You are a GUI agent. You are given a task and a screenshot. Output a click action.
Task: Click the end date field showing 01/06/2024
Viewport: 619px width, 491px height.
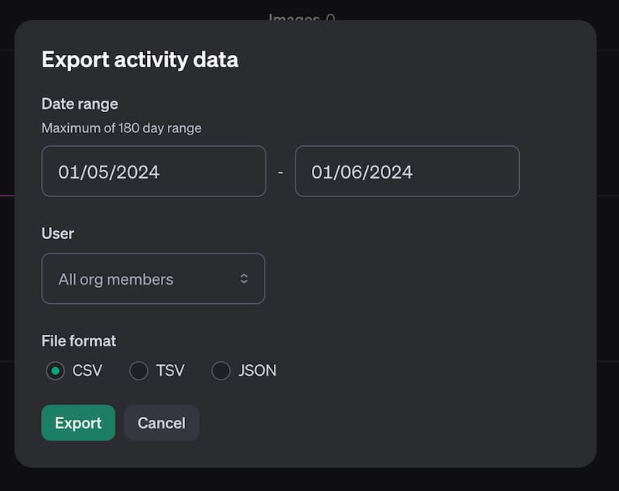coord(406,171)
